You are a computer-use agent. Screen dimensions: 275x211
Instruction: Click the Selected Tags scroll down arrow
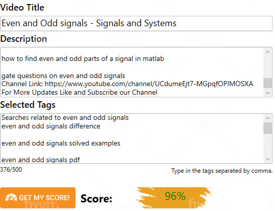tap(267, 159)
